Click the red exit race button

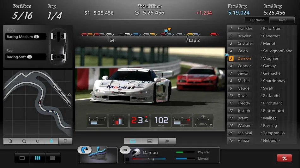tap(284, 158)
